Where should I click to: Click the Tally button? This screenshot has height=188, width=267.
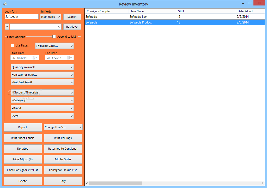coord(63,181)
